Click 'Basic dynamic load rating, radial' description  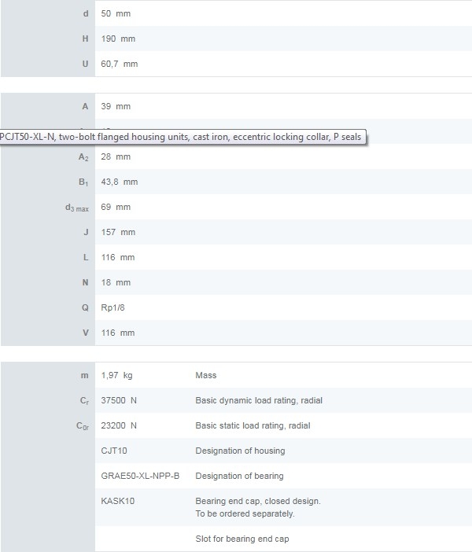click(259, 400)
